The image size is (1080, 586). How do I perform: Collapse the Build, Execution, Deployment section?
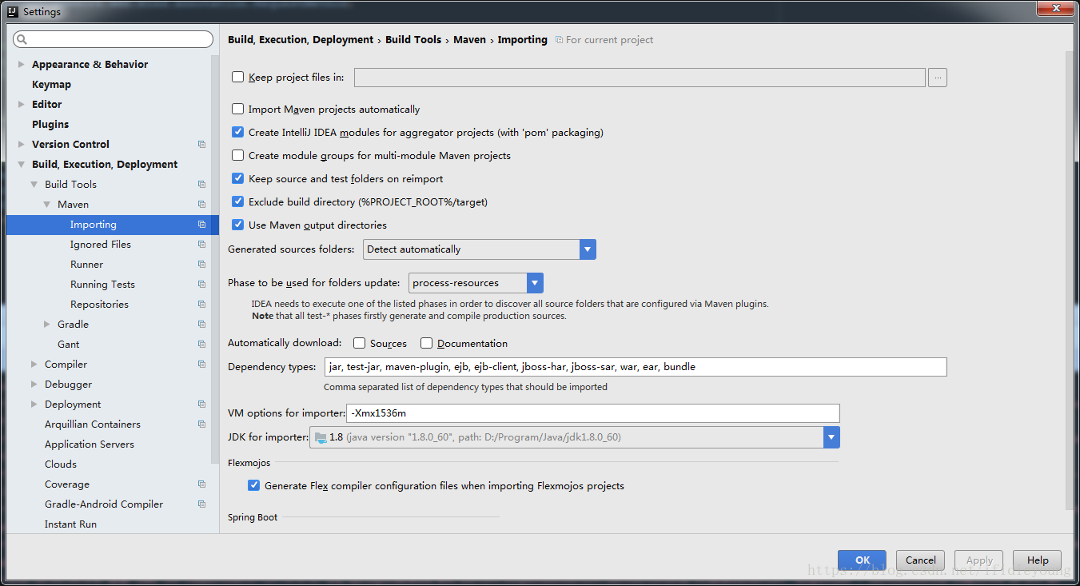pyautogui.click(x=22, y=165)
